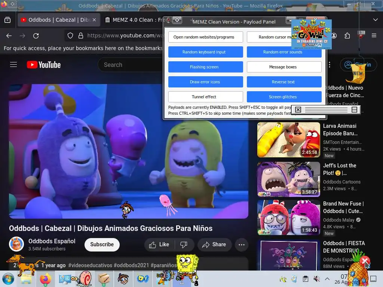Open the Gary snail taskbar app
The image size is (383, 287).
(x=84, y=279)
